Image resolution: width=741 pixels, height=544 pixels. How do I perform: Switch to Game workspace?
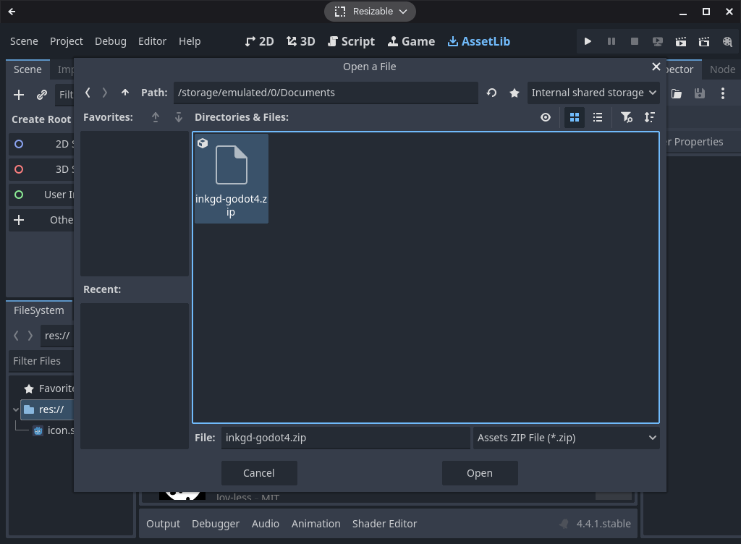point(411,41)
